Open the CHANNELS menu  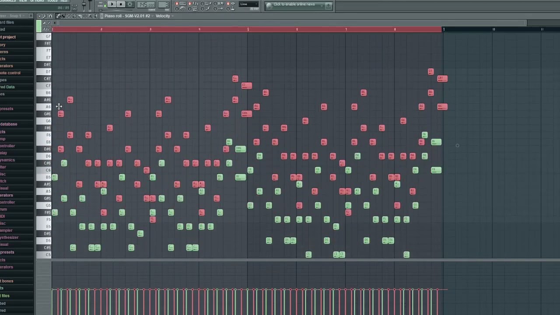tap(8, 1)
